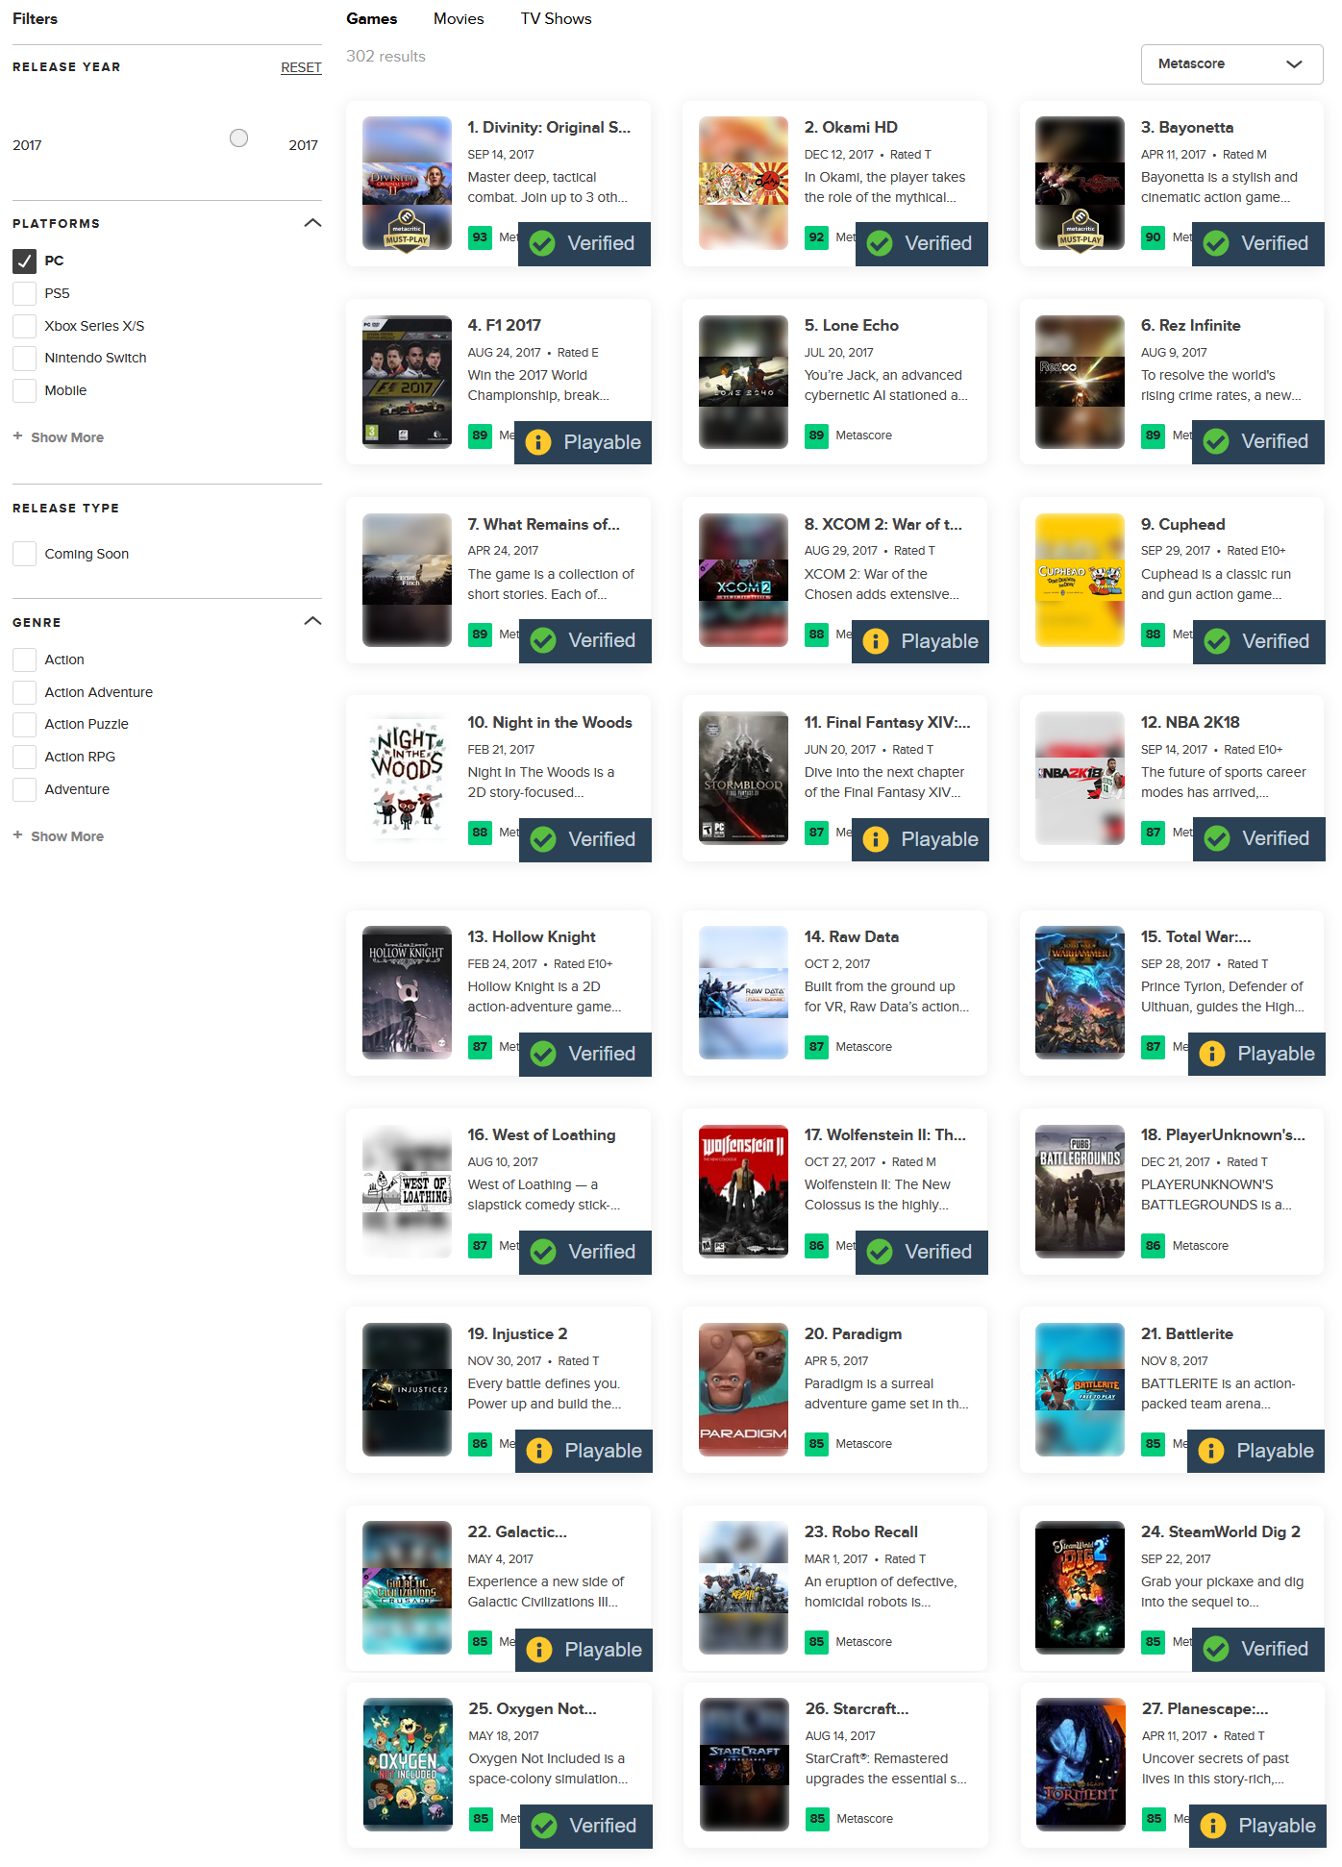Click the Playable badge on Planescape
The image size is (1342, 1867).
click(x=1257, y=1826)
